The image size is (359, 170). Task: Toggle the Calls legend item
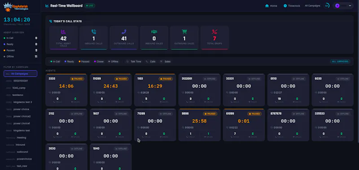pos(151,61)
